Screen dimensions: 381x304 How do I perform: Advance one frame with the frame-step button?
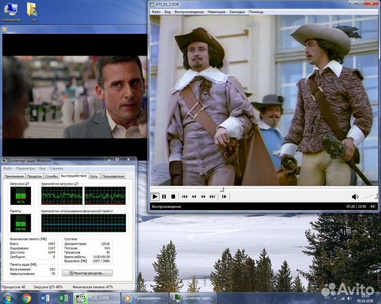[x=224, y=196]
